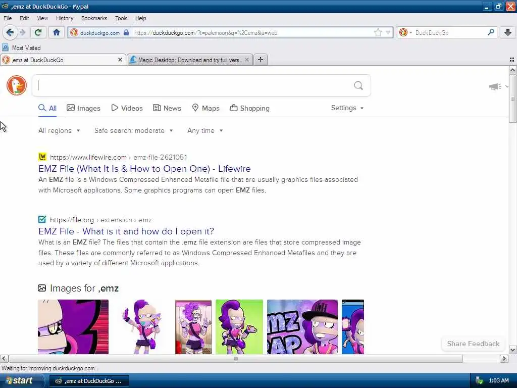Open the View menu
This screenshot has height=388, width=517.
[42, 18]
